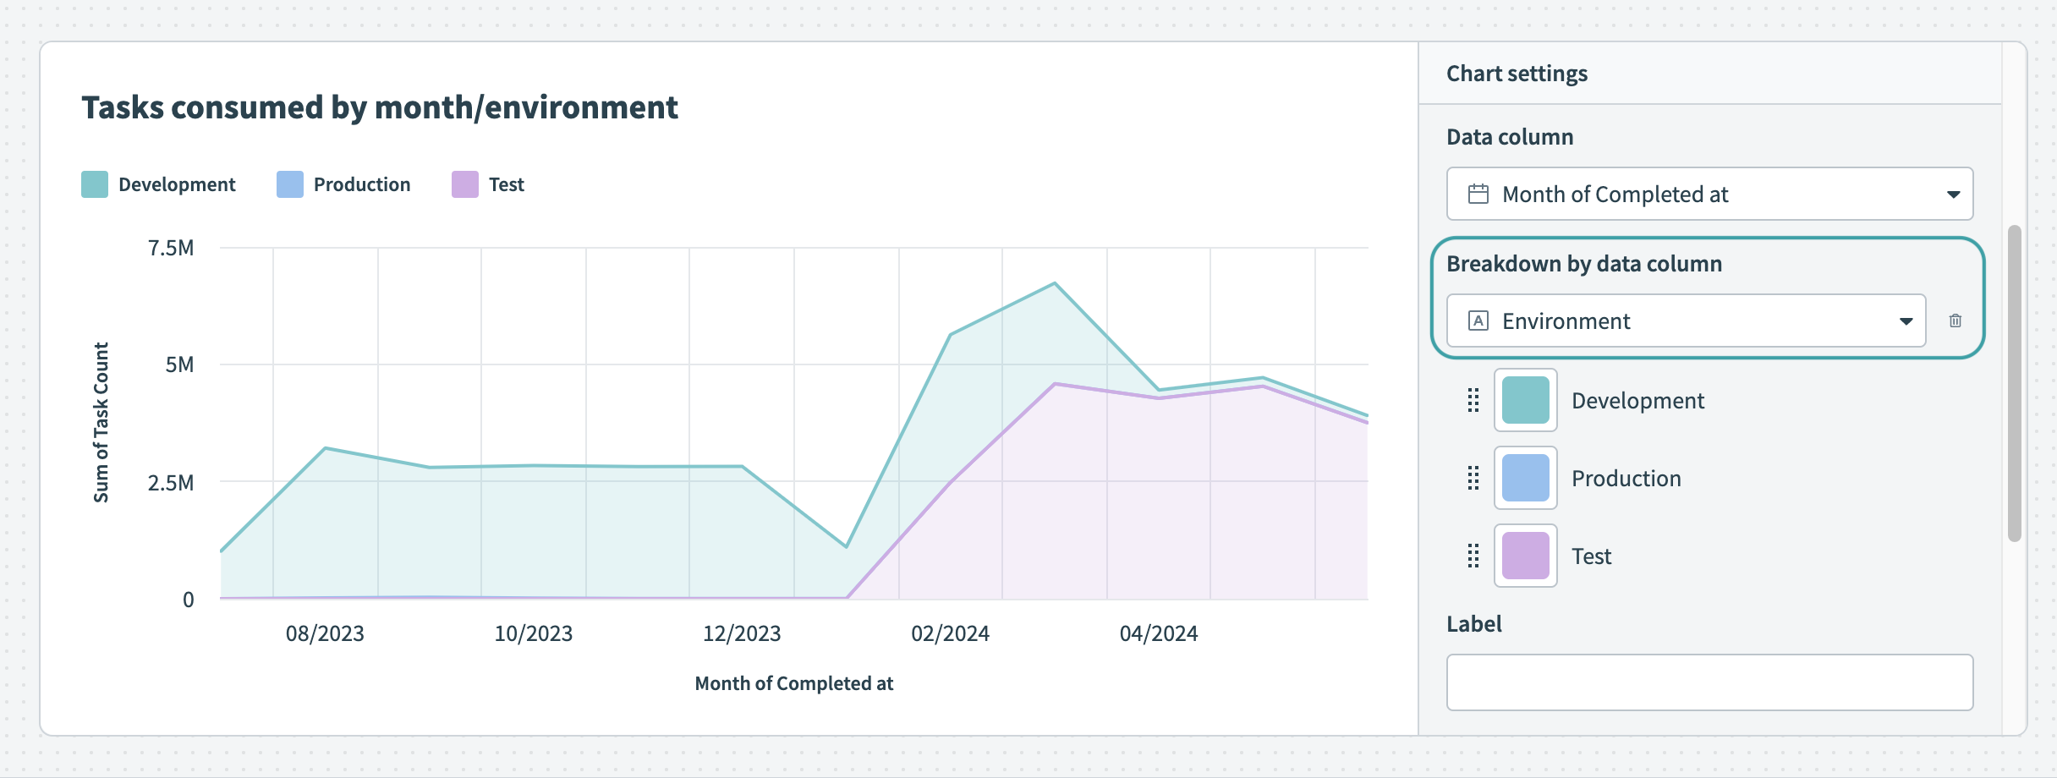Click the "A" text-type icon beside Environment
2057x778 pixels.
click(1478, 321)
